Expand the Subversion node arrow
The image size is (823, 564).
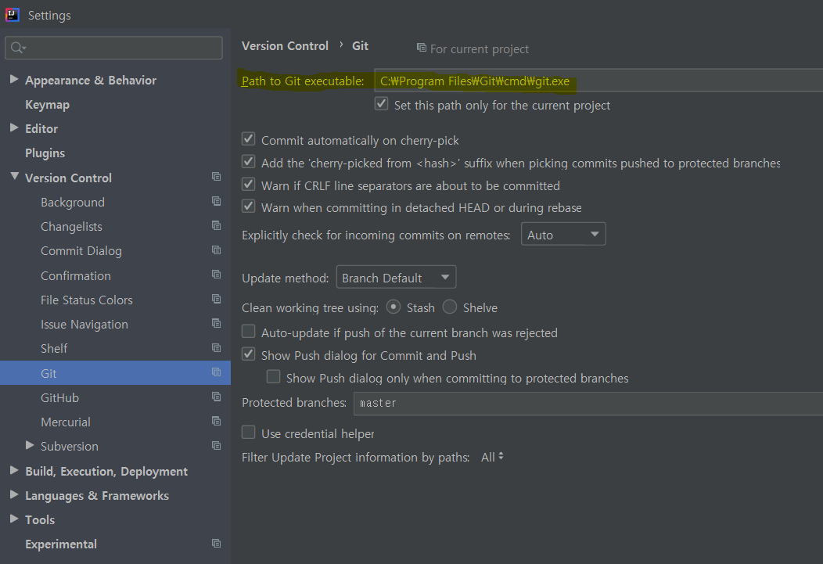coord(30,445)
